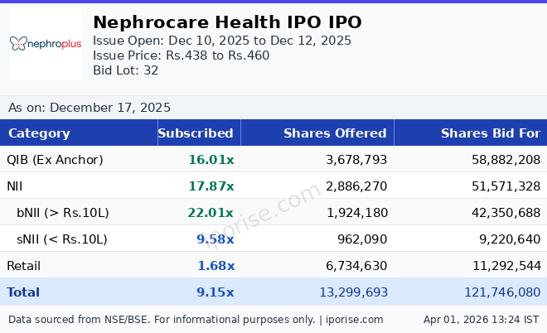Sort by Subscribed column header
Viewport: 547px width, 333px height.
[x=196, y=133]
